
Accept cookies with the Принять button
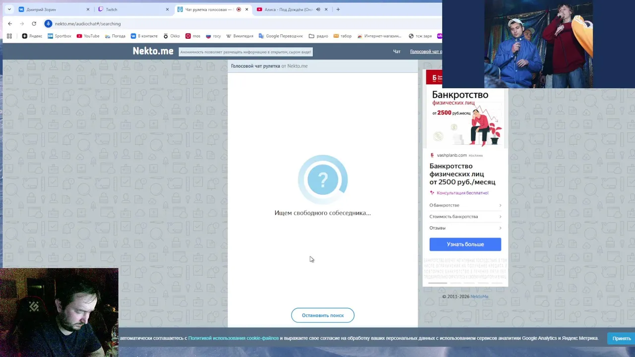click(x=622, y=338)
